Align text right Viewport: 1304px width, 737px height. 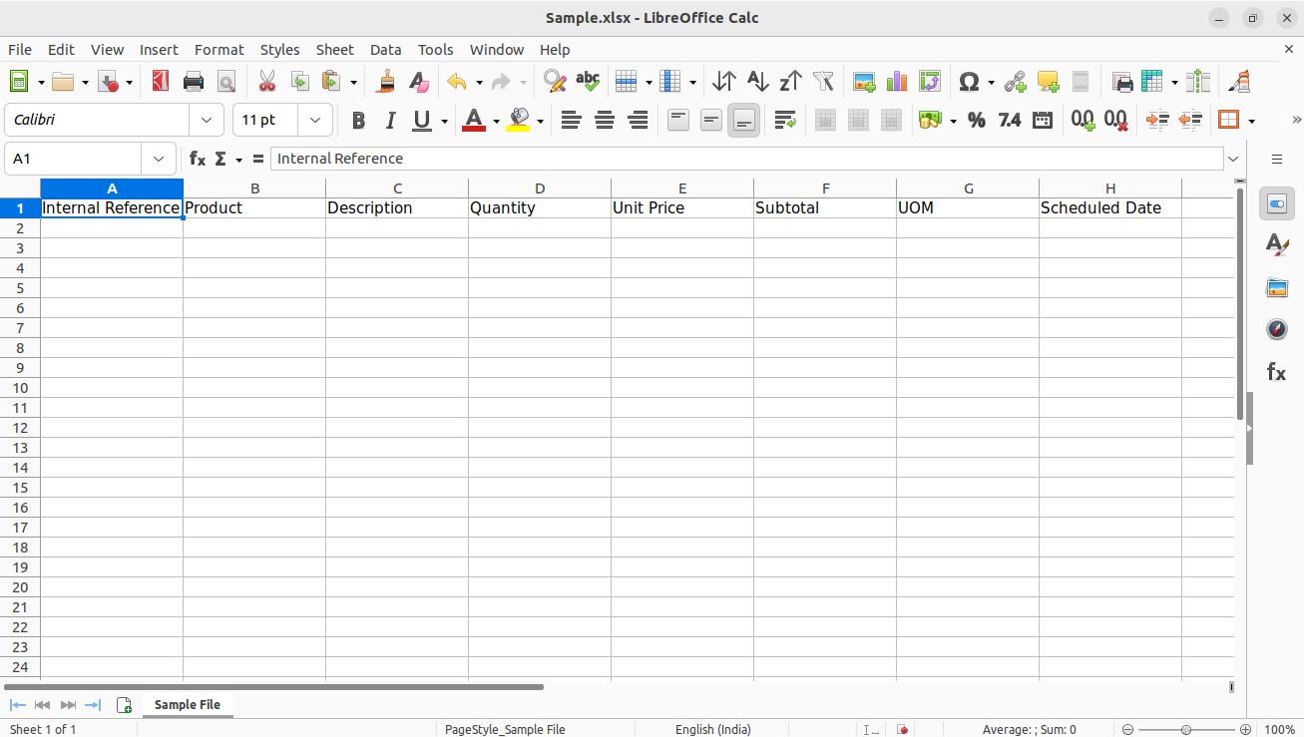[638, 121]
